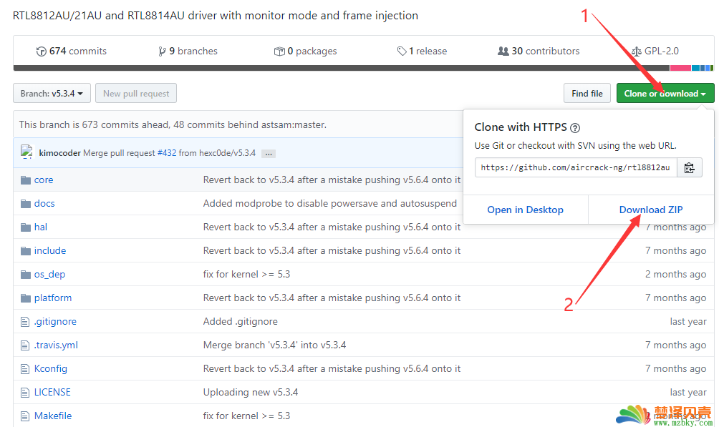Screen dimensions: 719x427
Task: View 0 packages
Action: tap(305, 51)
